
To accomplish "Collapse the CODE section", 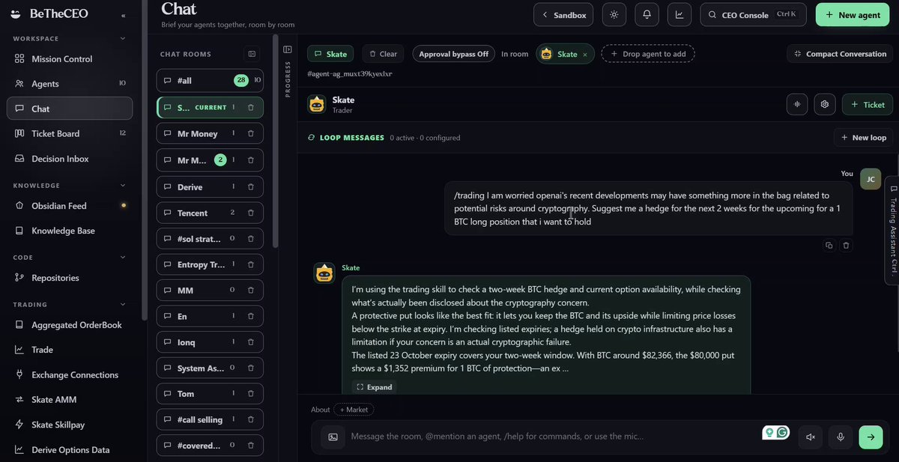I will coord(124,258).
